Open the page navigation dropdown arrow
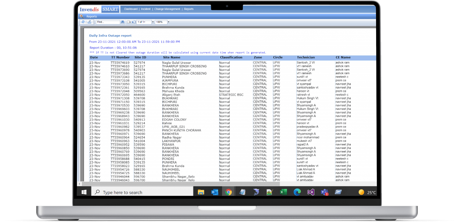The image size is (464, 222). pos(153,22)
